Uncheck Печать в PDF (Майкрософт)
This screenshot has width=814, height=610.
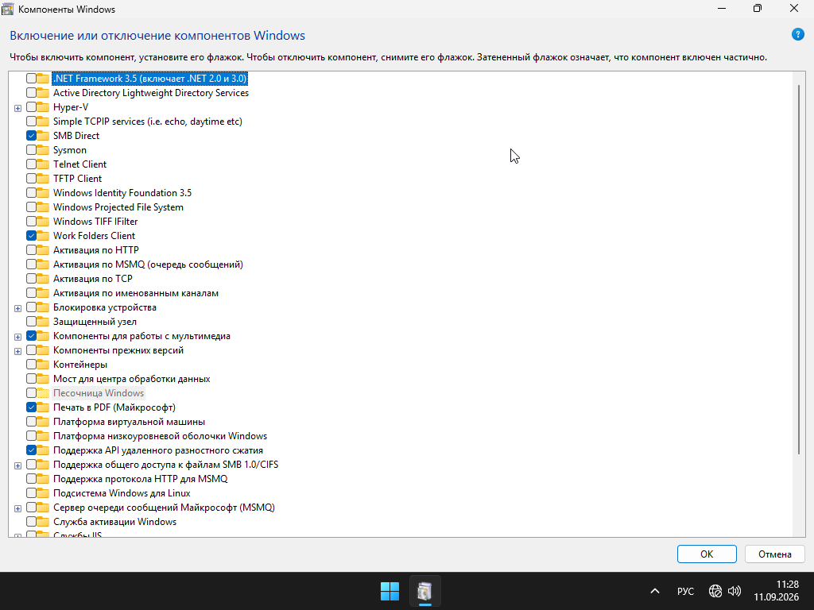click(x=31, y=407)
